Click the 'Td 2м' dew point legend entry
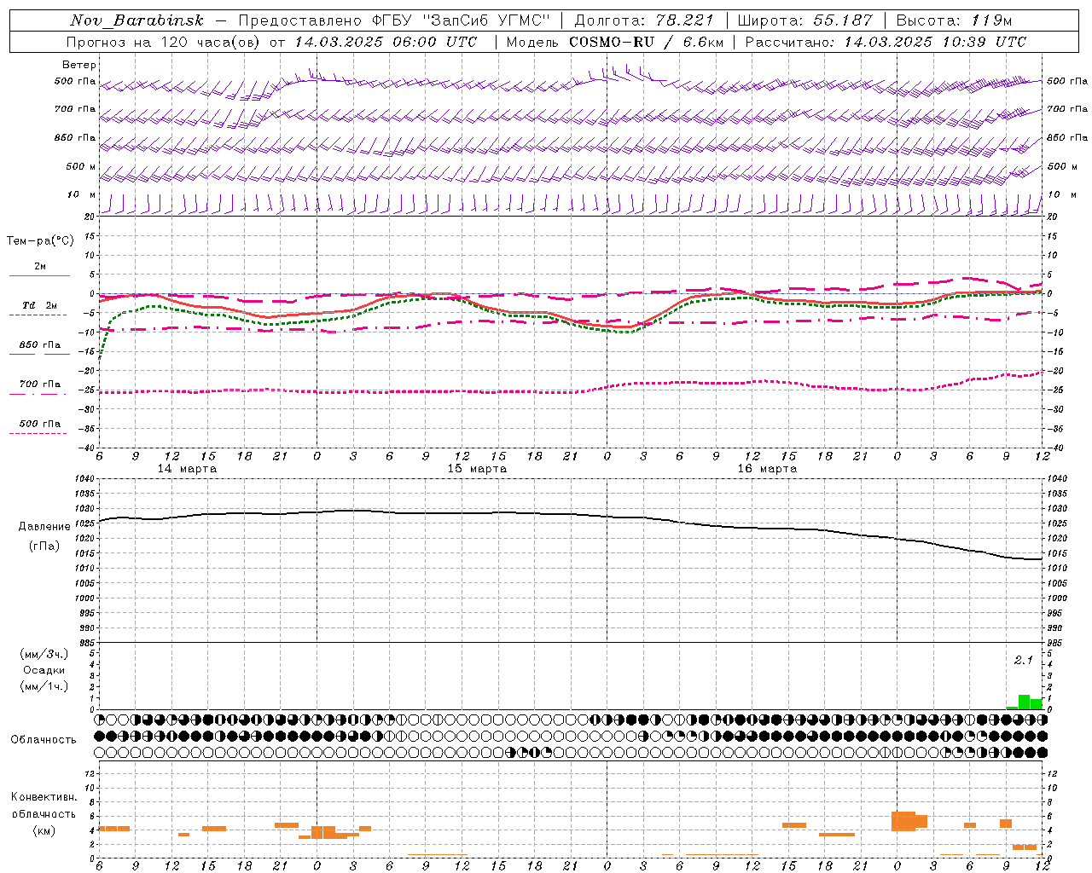1092x873 pixels. click(x=39, y=305)
